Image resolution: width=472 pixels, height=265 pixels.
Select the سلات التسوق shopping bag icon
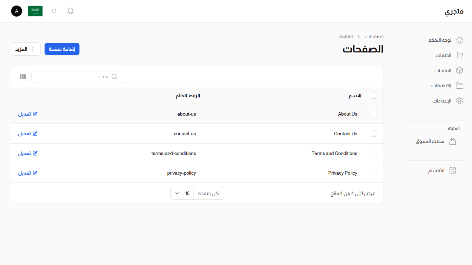tap(453, 141)
